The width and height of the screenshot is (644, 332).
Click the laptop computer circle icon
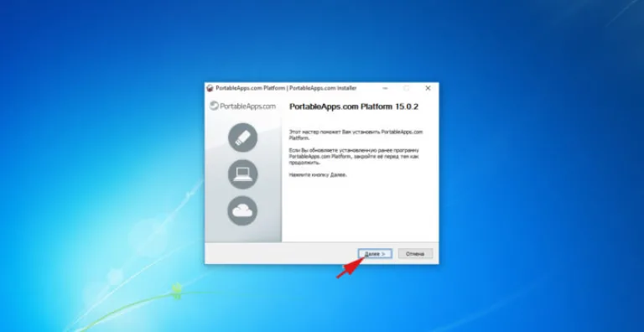coord(242,174)
